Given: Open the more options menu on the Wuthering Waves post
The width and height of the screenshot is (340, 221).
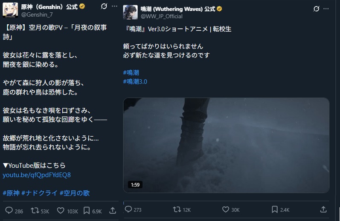Looking at the screenshot, I should point(326,9).
